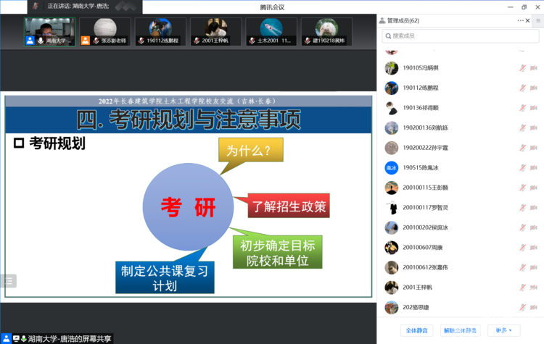Viewport: 544px width, 344px height.
Task: Open the 更多 dropdown at panel bottom
Action: [503, 330]
